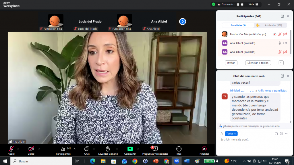Expand the arrow next to Compartir

tap(138, 149)
